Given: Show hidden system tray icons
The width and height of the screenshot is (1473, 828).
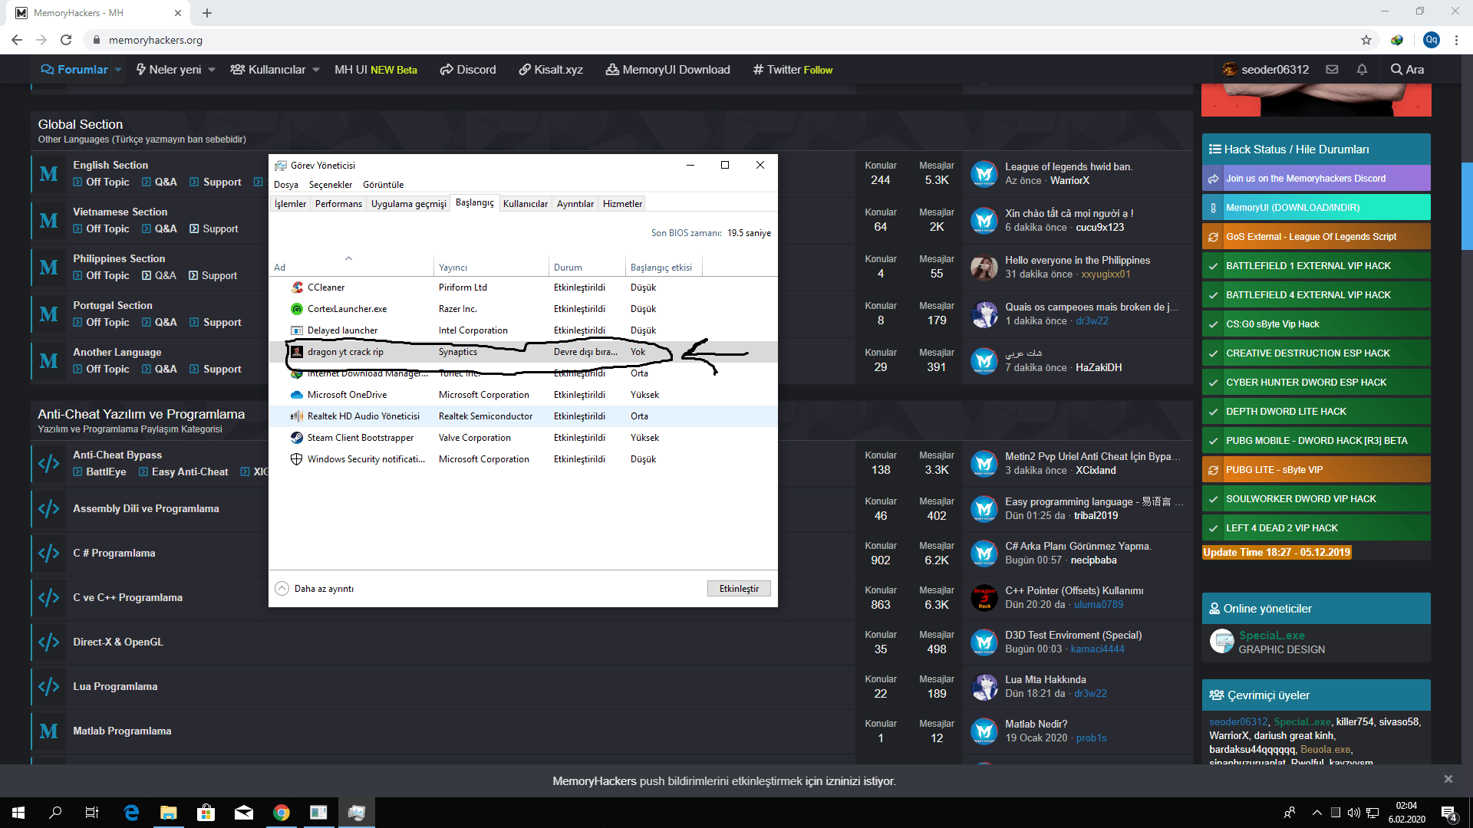Looking at the screenshot, I should point(1317,813).
